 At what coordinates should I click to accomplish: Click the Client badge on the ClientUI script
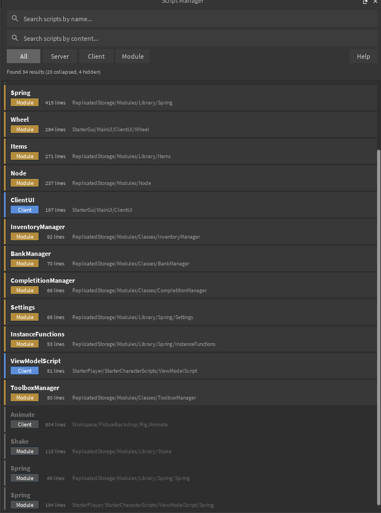[24, 210]
